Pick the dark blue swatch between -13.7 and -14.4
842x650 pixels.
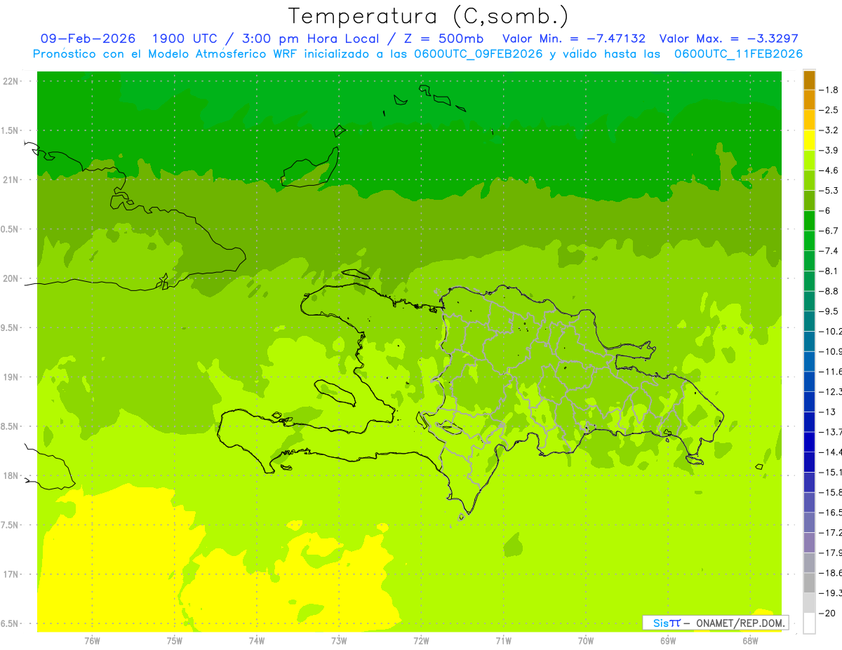click(x=809, y=442)
